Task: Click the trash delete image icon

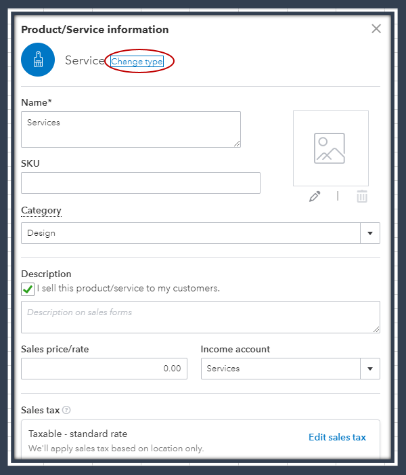Action: pos(362,197)
